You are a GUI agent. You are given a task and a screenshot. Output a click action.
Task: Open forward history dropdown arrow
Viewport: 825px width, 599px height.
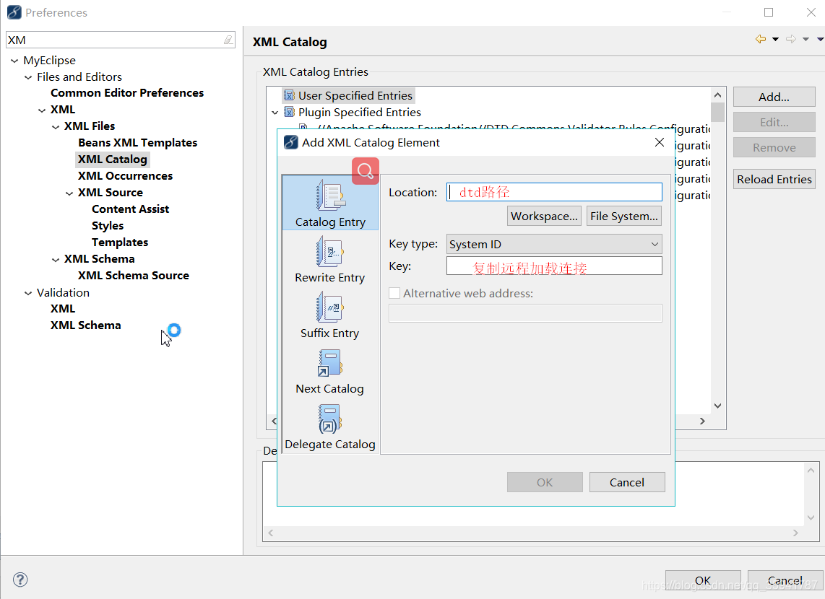click(x=805, y=40)
